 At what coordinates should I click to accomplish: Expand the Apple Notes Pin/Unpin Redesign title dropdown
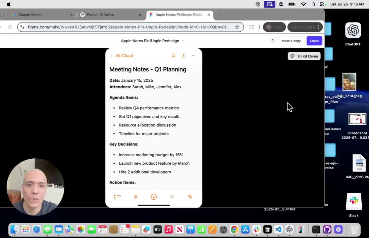(x=183, y=41)
